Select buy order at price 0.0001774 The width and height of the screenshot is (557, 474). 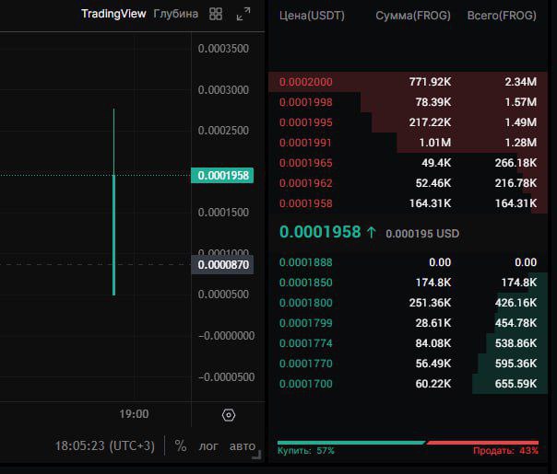pos(408,343)
